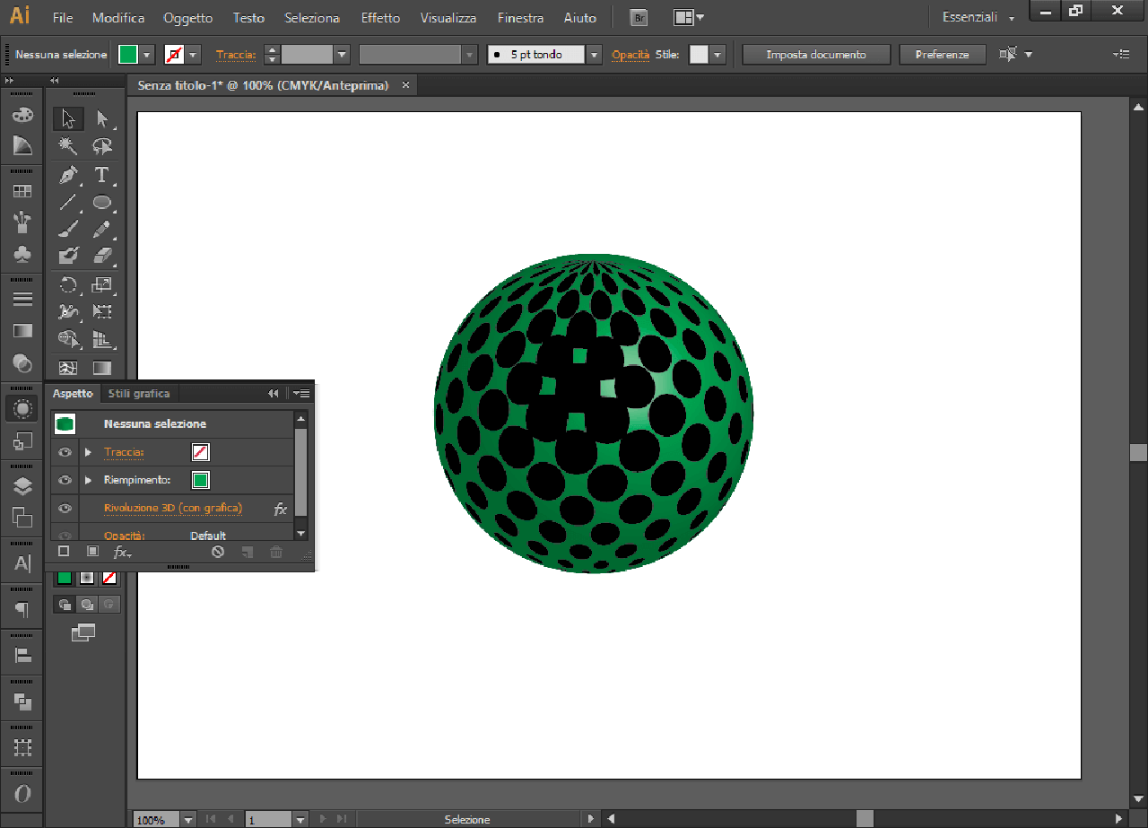Expand the Traccia attribute row
1148x828 pixels.
click(88, 452)
